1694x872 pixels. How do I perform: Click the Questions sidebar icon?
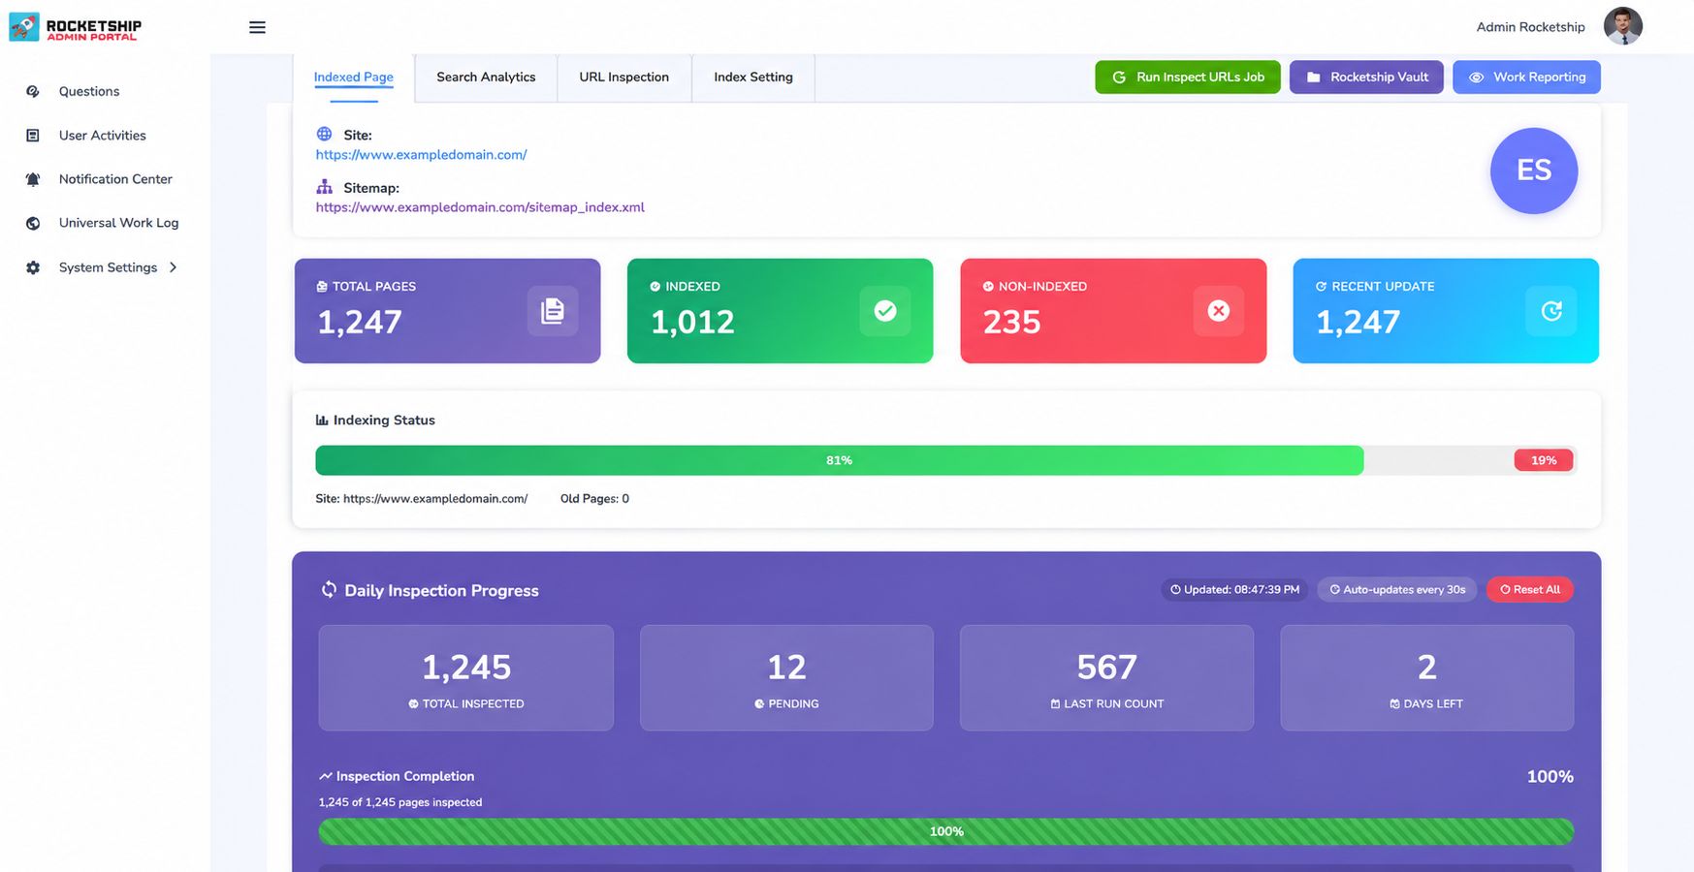tap(33, 91)
